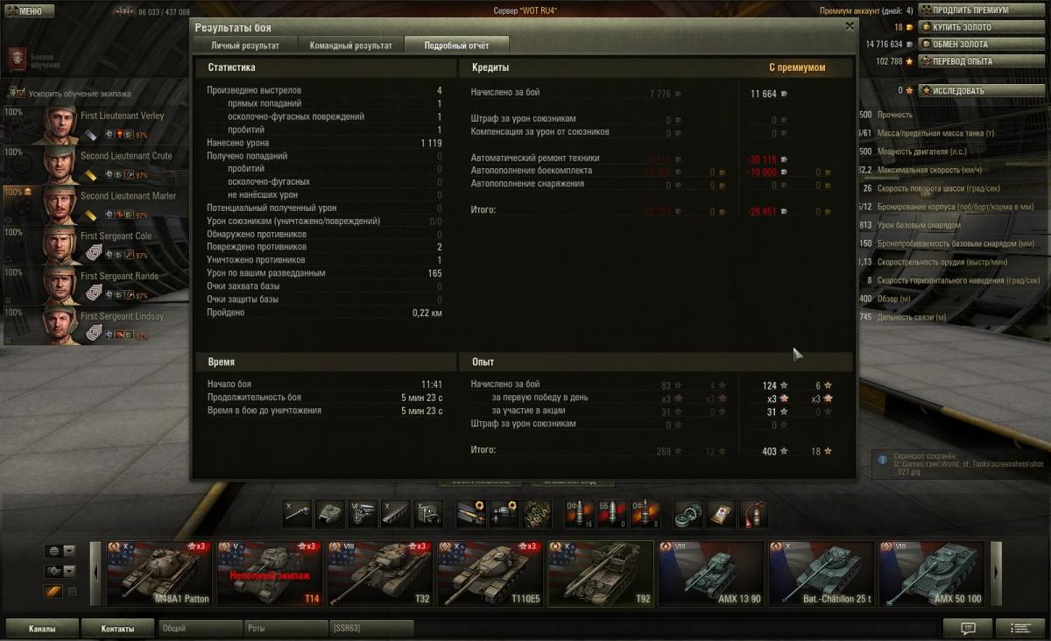
Task: Open the tier VI module slot icon
Action: [363, 513]
